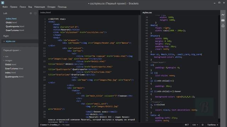Click the left editor vertical scrollbar
The height and width of the screenshot is (127, 227).
(139, 38)
